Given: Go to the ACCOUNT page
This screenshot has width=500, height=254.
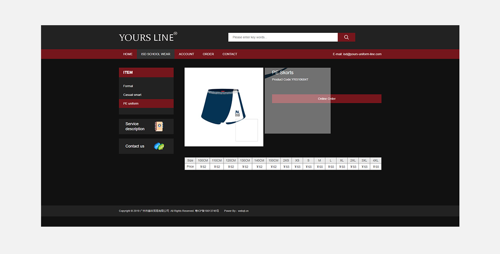Looking at the screenshot, I should point(186,54).
